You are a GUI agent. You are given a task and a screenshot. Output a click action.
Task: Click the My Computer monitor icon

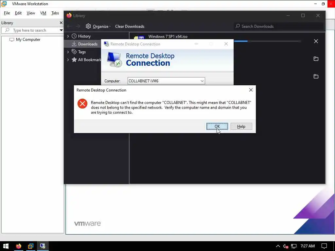pyautogui.click(x=12, y=40)
